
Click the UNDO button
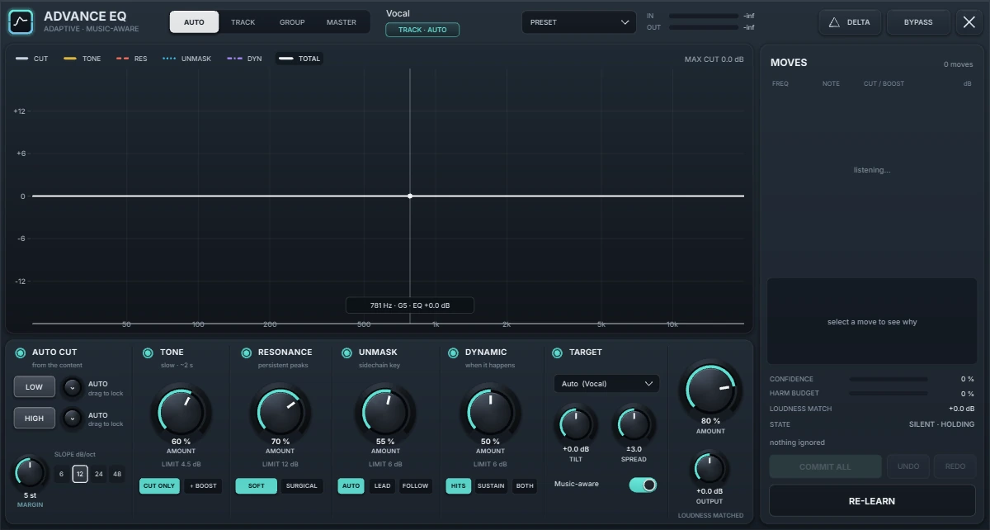point(908,466)
